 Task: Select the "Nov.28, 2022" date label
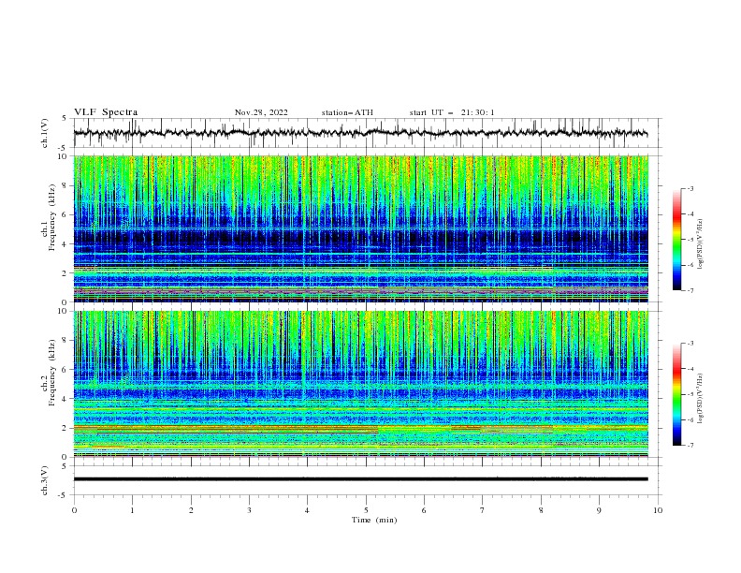pos(261,112)
